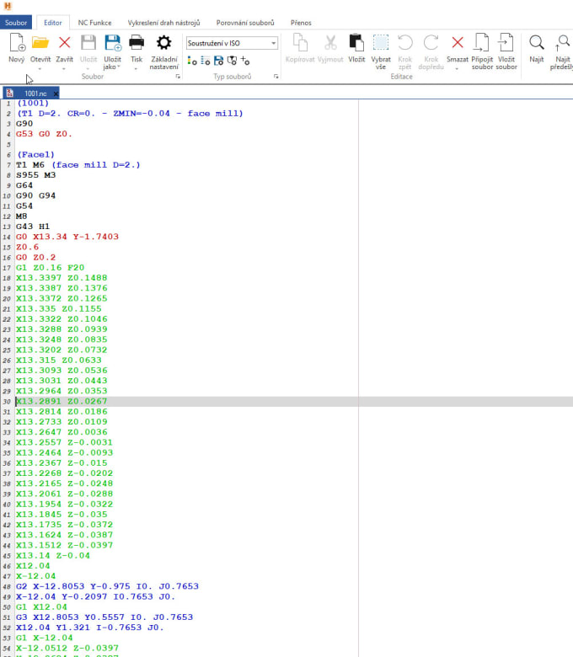
Task: Click line "T1 M6 (face mill D=2.)"
Action: coord(78,165)
